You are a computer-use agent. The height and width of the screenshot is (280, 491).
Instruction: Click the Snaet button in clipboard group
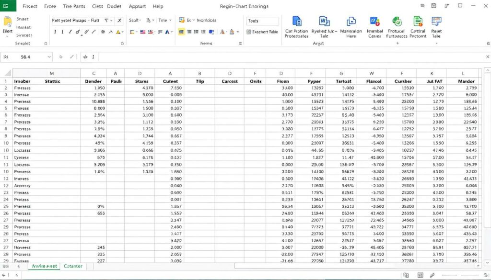click(22, 19)
